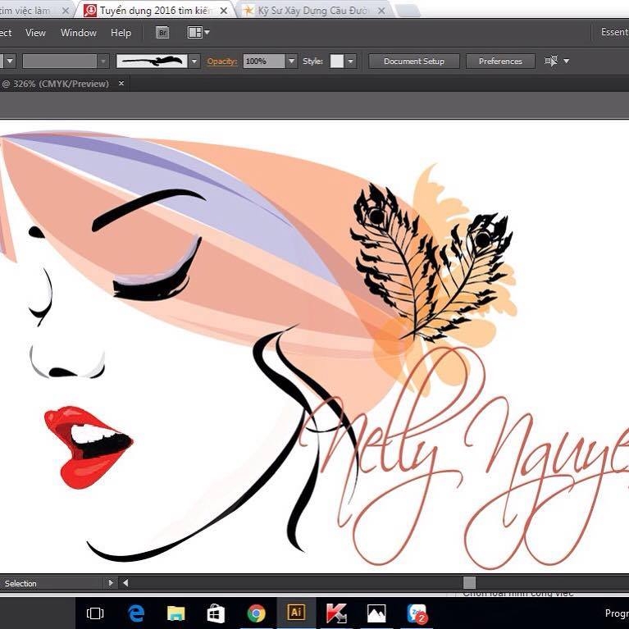The width and height of the screenshot is (629, 629).
Task: Open the Window menu
Action: point(79,33)
